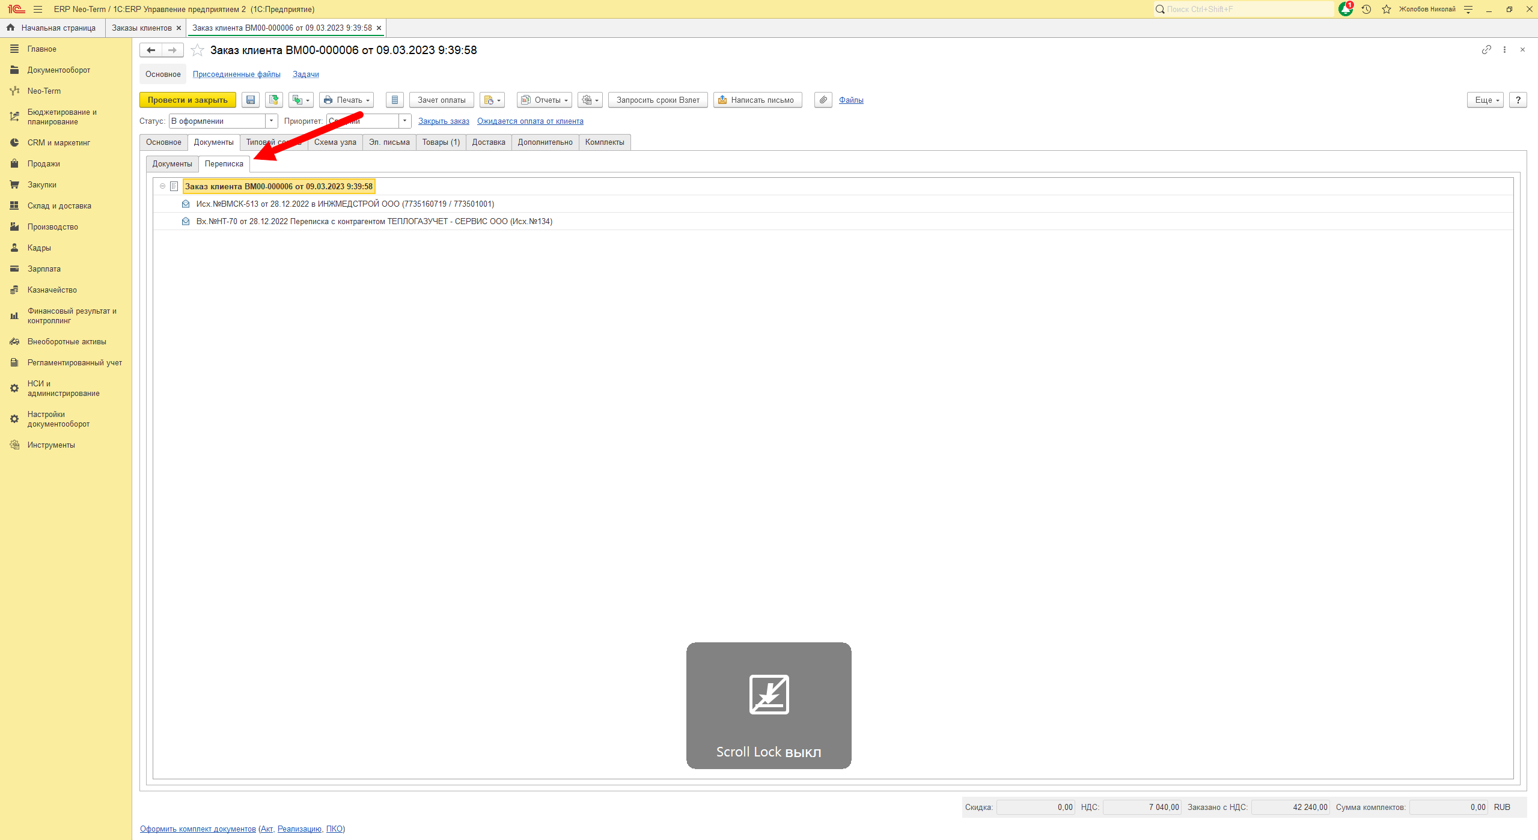Open the history clock icon in title bar
1538x840 pixels.
[1366, 10]
